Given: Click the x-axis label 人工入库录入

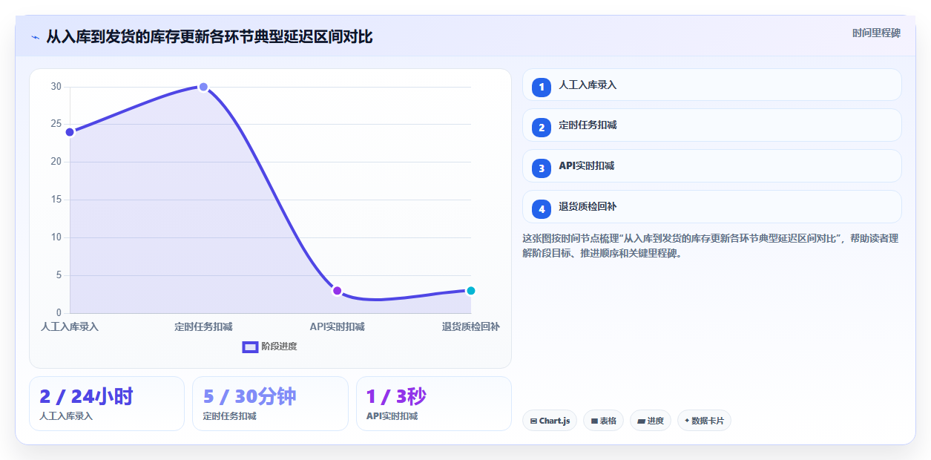Looking at the screenshot, I should tap(70, 326).
